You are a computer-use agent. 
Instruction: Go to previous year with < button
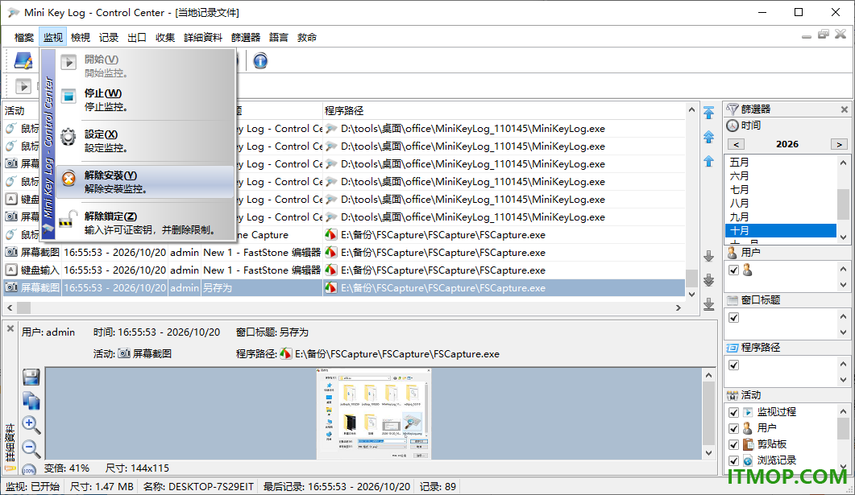point(736,144)
